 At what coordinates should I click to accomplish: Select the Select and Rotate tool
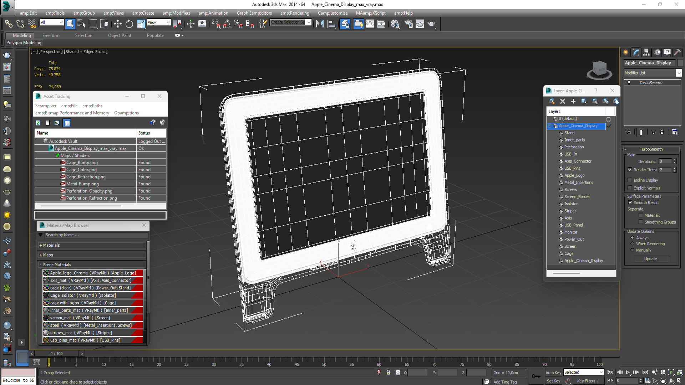(x=129, y=24)
